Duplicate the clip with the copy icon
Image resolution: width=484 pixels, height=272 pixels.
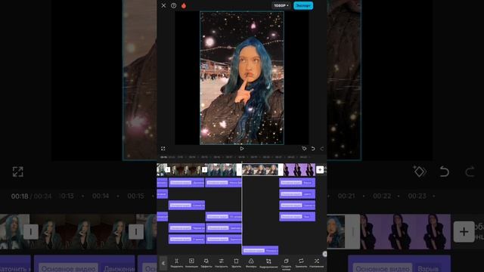(286, 264)
